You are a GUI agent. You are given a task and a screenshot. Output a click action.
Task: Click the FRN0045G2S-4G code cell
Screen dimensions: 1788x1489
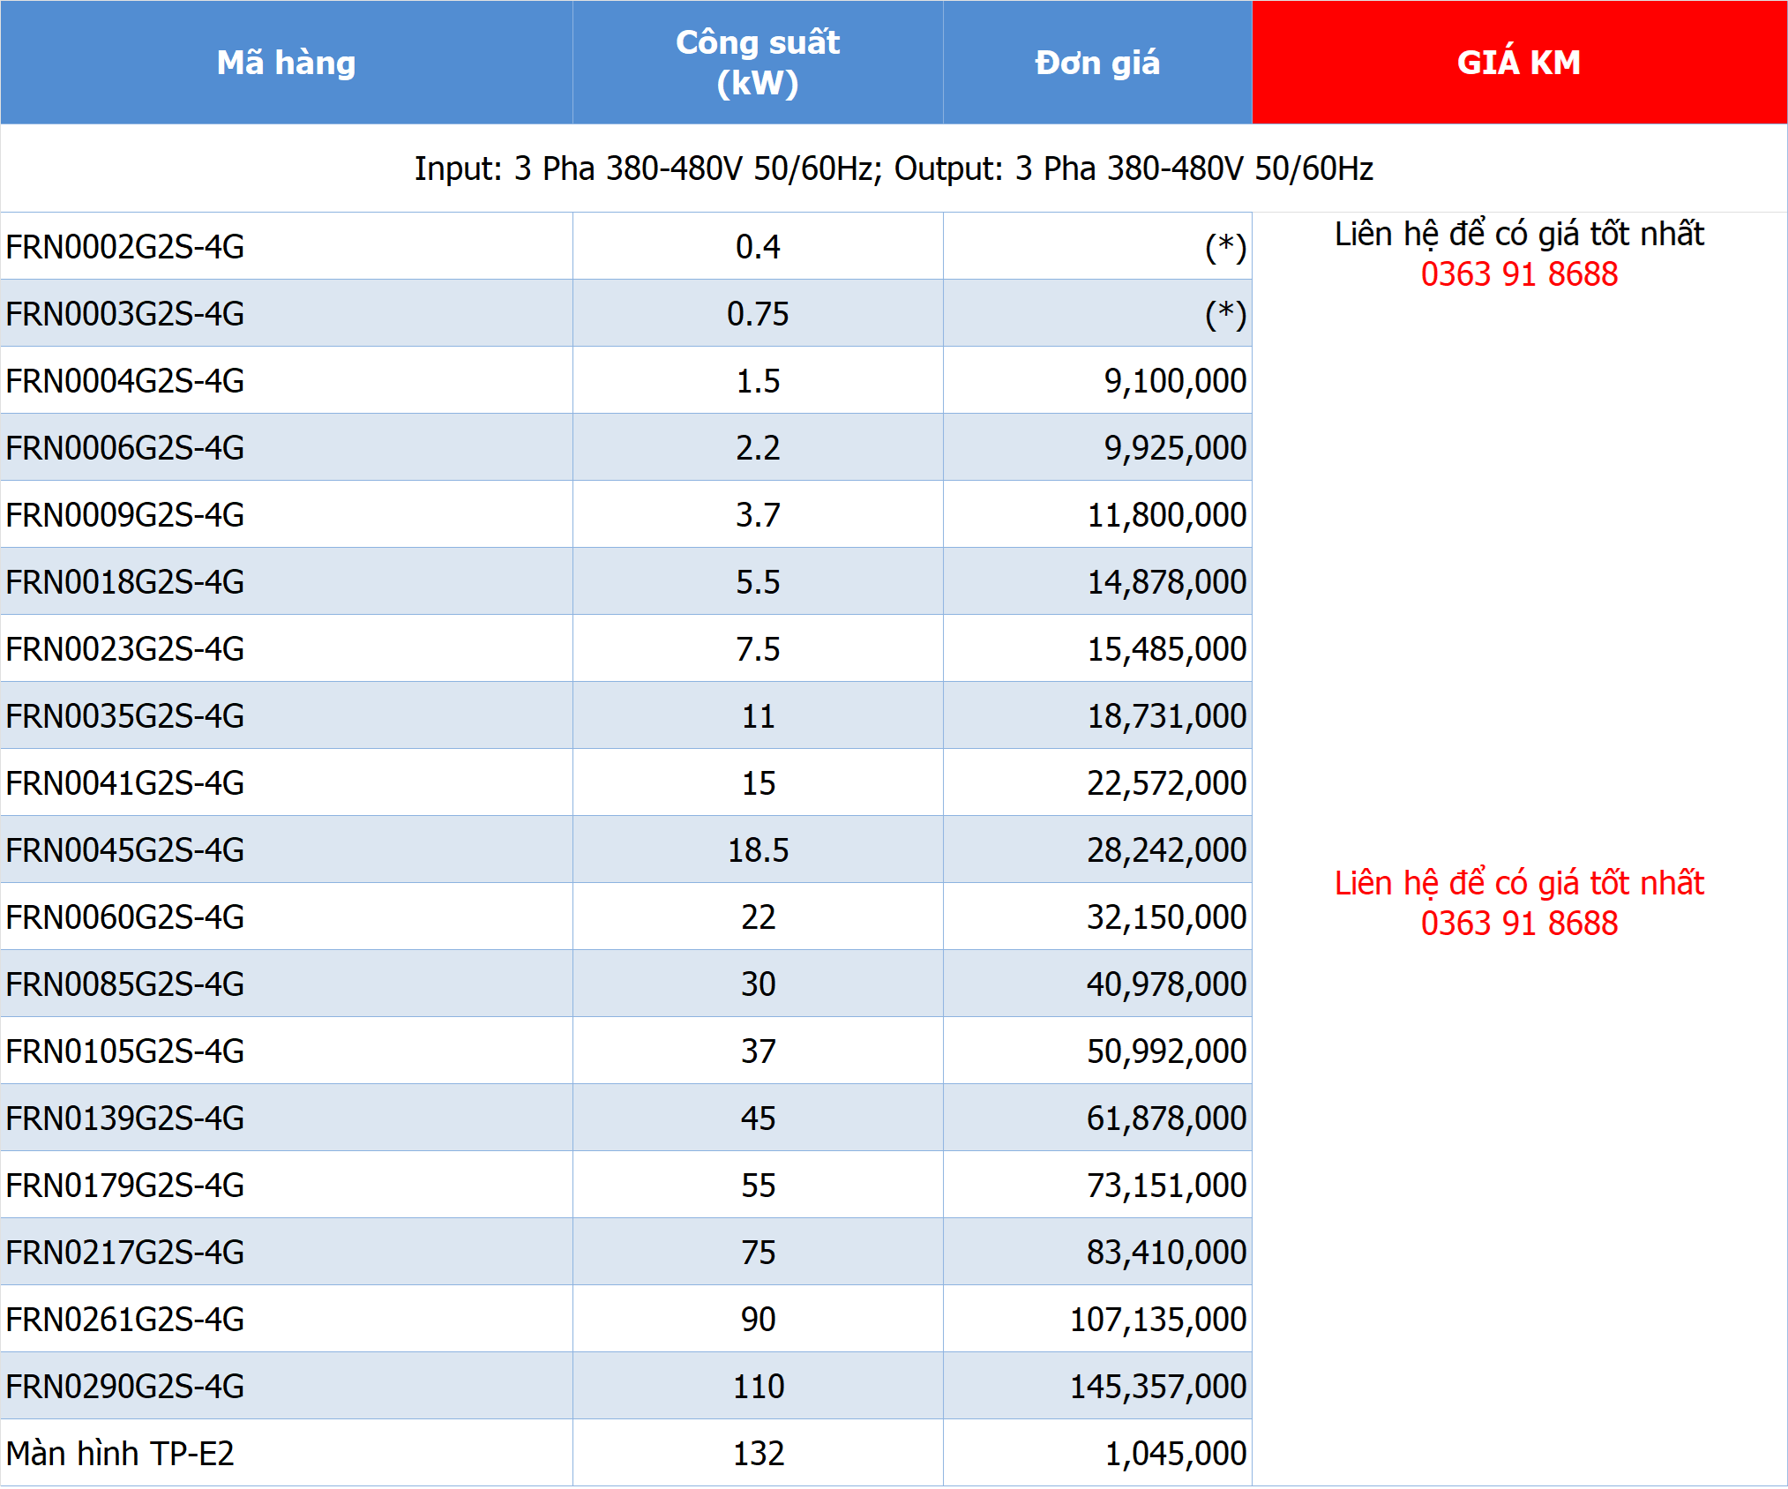287,849
